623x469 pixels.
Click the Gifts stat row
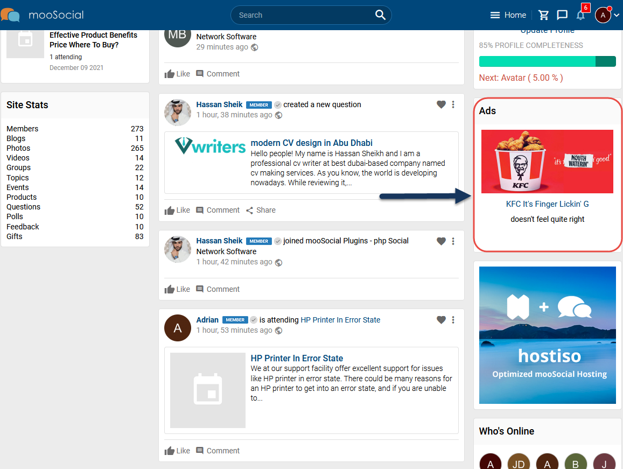(x=75, y=236)
